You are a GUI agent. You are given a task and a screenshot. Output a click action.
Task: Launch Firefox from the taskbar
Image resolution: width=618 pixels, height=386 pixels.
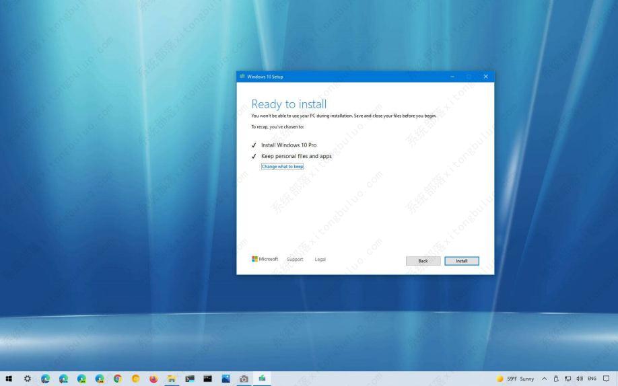click(153, 379)
